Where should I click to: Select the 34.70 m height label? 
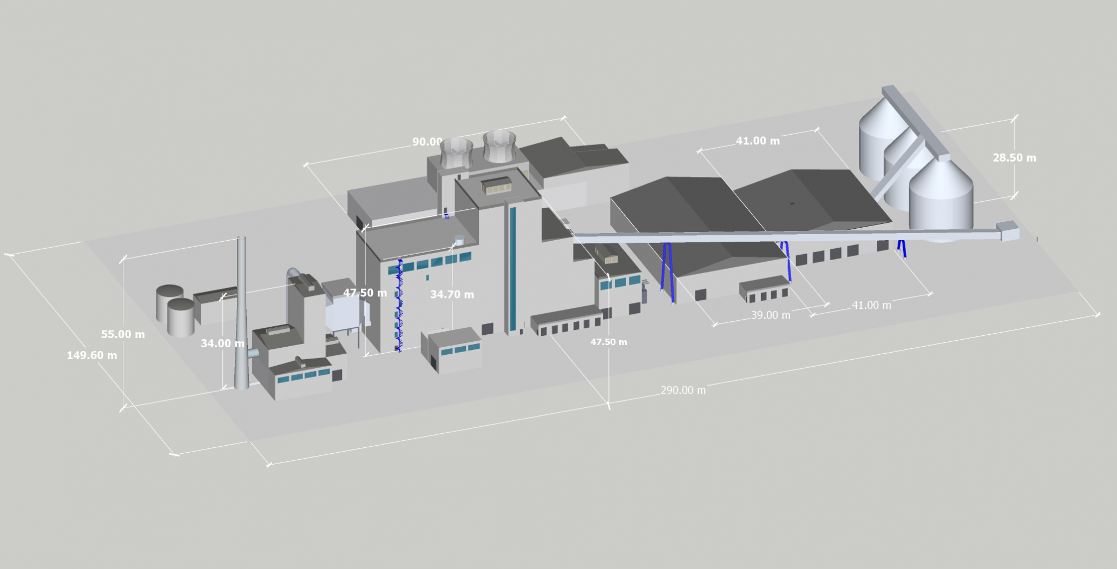coord(452,294)
